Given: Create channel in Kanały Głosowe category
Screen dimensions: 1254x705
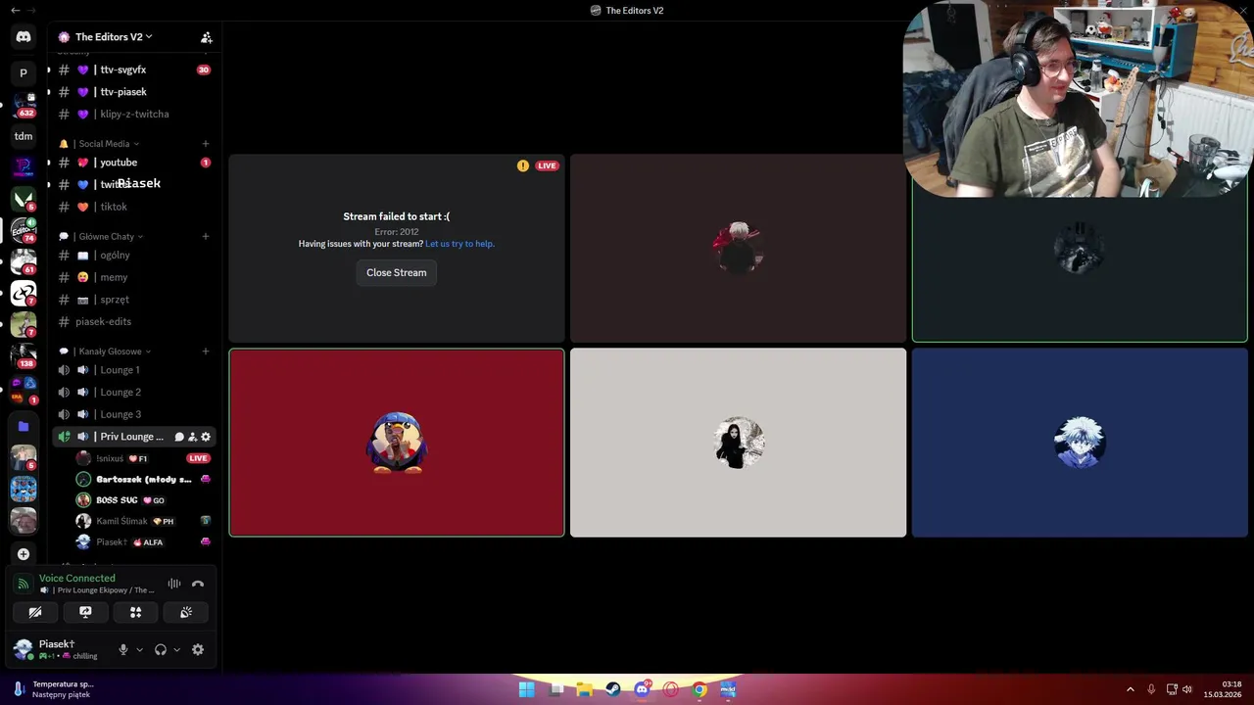Looking at the screenshot, I should [206, 352].
